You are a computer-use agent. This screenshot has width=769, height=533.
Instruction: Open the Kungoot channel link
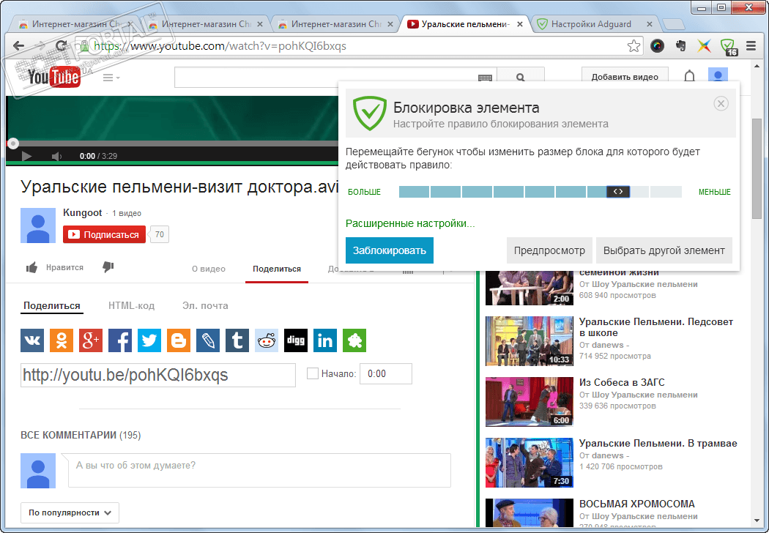click(82, 213)
